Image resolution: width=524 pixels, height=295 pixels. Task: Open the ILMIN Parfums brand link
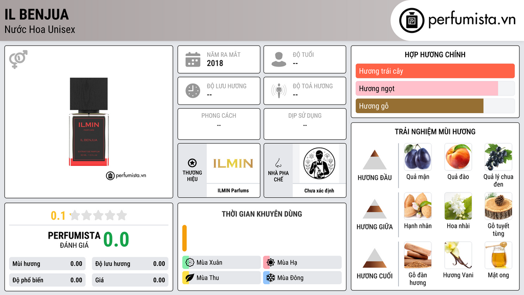[x=233, y=191]
